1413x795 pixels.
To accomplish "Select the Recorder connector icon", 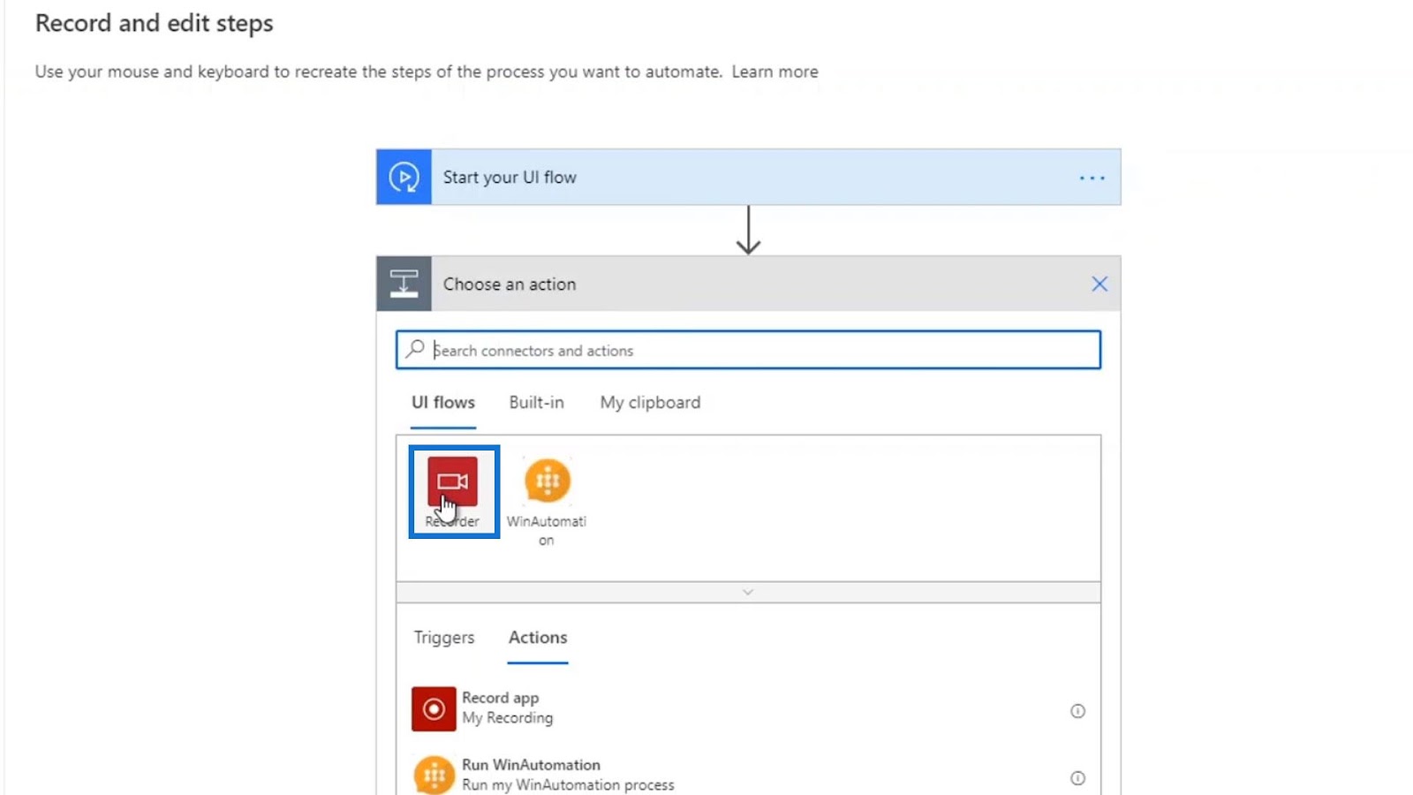I will [452, 481].
